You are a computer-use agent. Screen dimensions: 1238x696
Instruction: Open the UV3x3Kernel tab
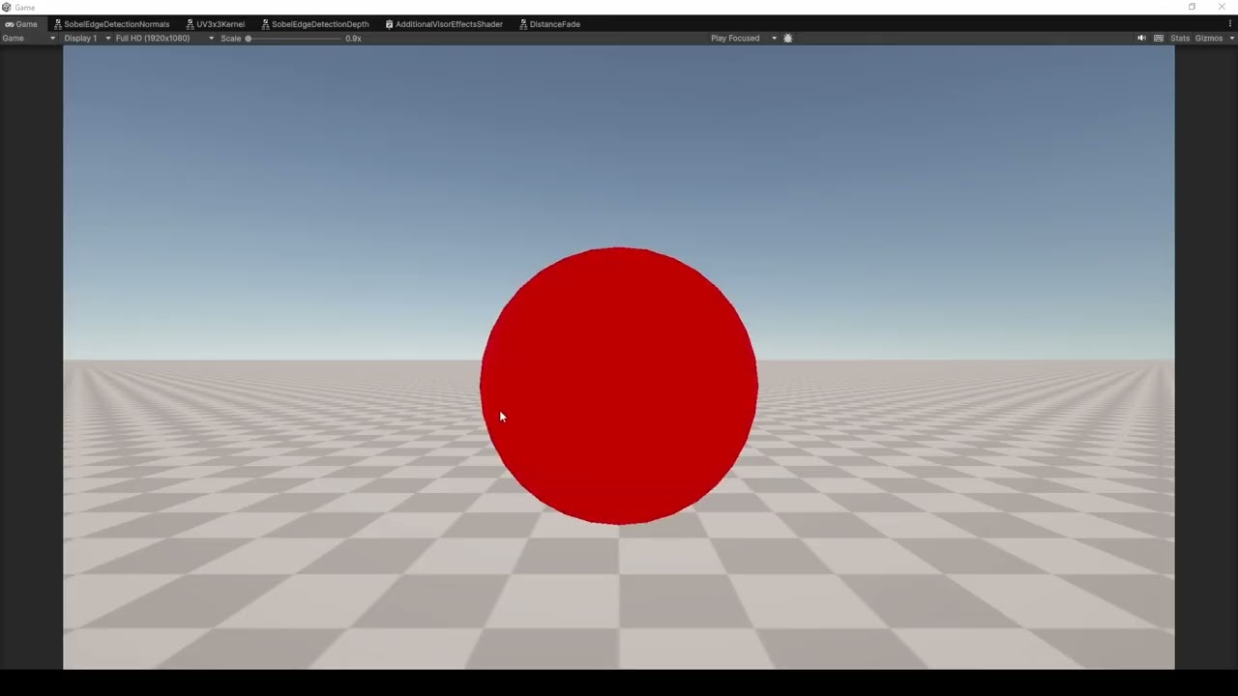point(215,24)
